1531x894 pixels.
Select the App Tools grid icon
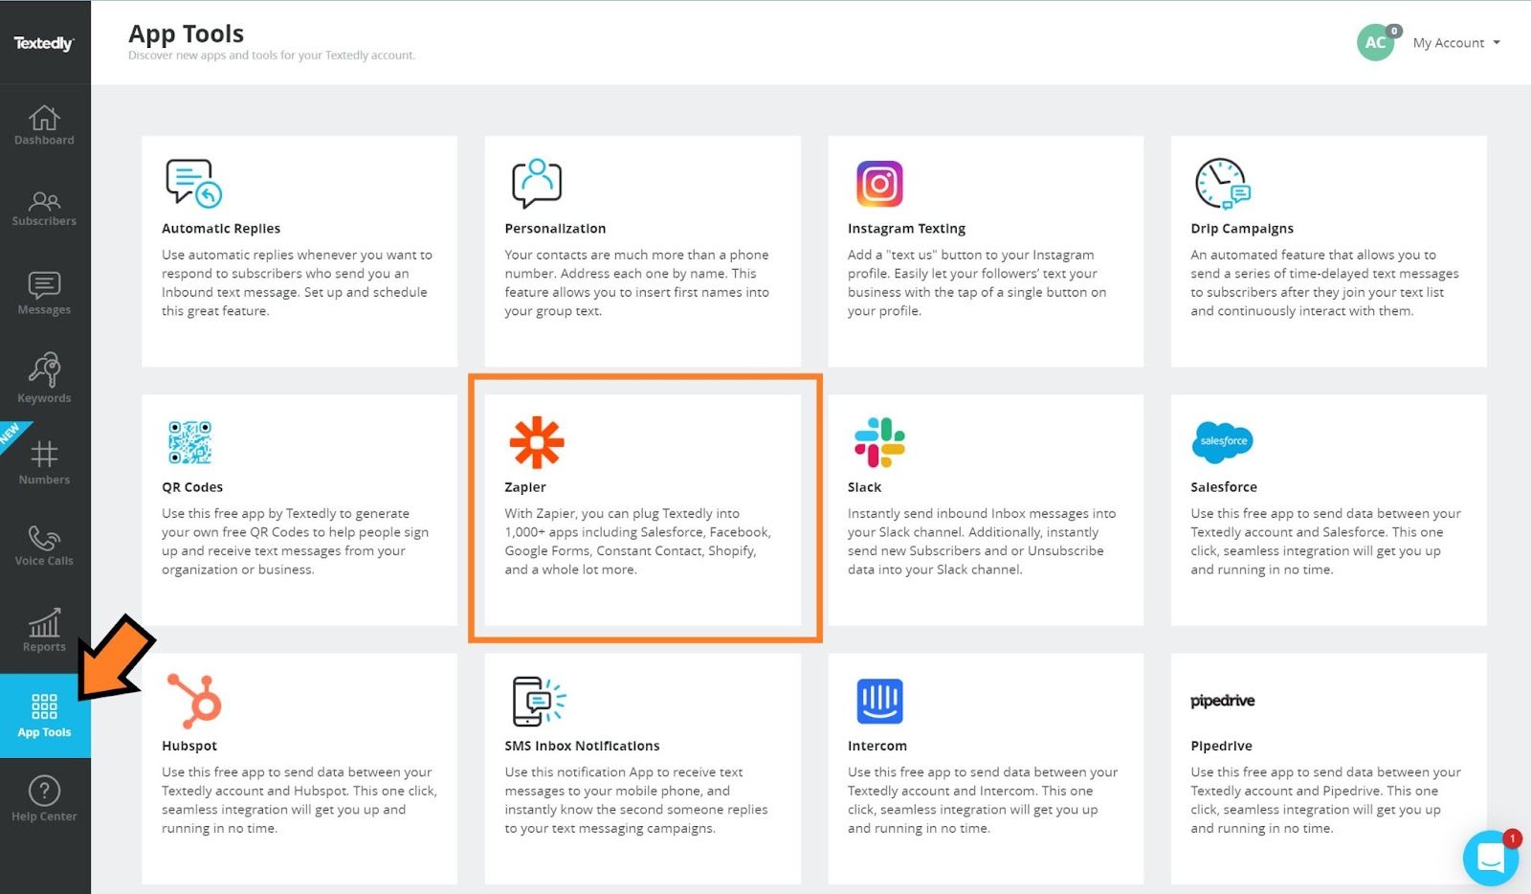click(x=44, y=706)
